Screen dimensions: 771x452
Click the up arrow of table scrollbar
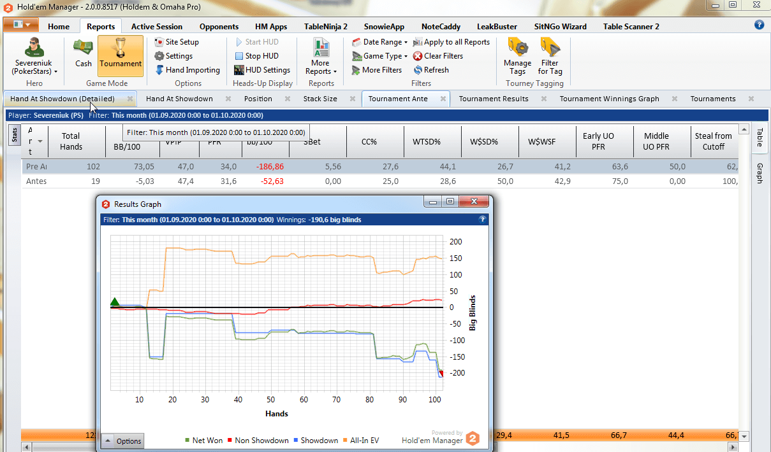(744, 130)
